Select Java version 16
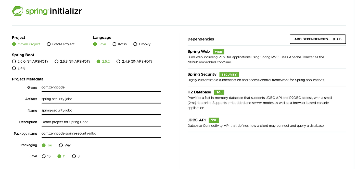The height and width of the screenshot is (169, 357). (x=46, y=156)
